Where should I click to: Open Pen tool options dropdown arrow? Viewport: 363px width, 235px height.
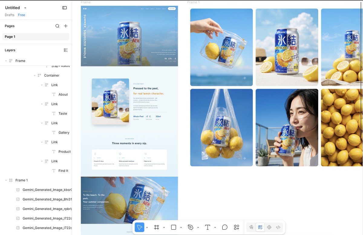[x=198, y=227]
